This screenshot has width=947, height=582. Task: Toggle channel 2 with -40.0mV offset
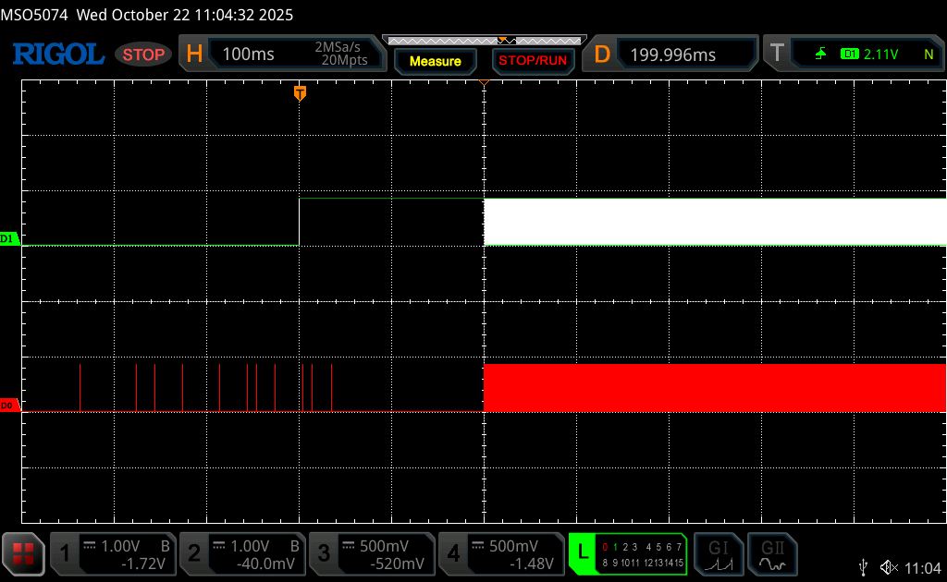(x=242, y=553)
